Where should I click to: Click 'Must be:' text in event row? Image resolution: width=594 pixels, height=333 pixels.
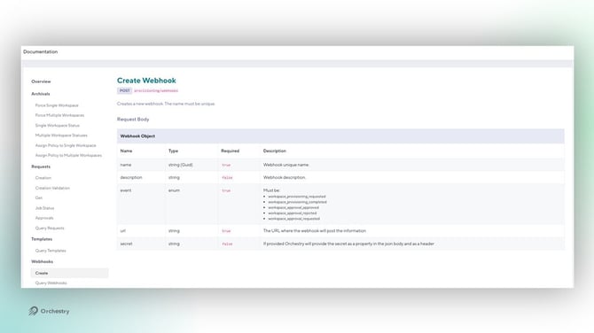pyautogui.click(x=271, y=190)
